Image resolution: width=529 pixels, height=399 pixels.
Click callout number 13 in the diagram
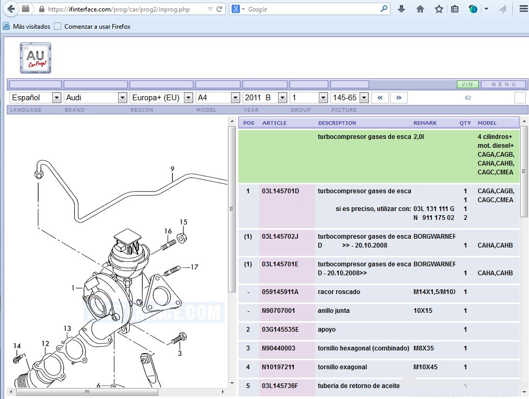[67, 328]
